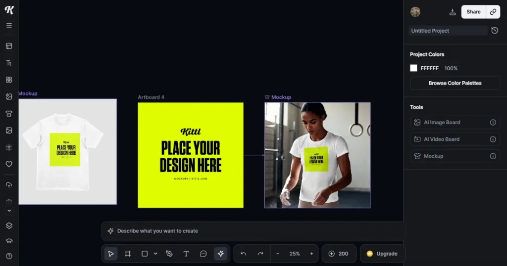Open the Mockups t-shirt sidebar icon
Screen dimensions: 507x266
(9, 114)
